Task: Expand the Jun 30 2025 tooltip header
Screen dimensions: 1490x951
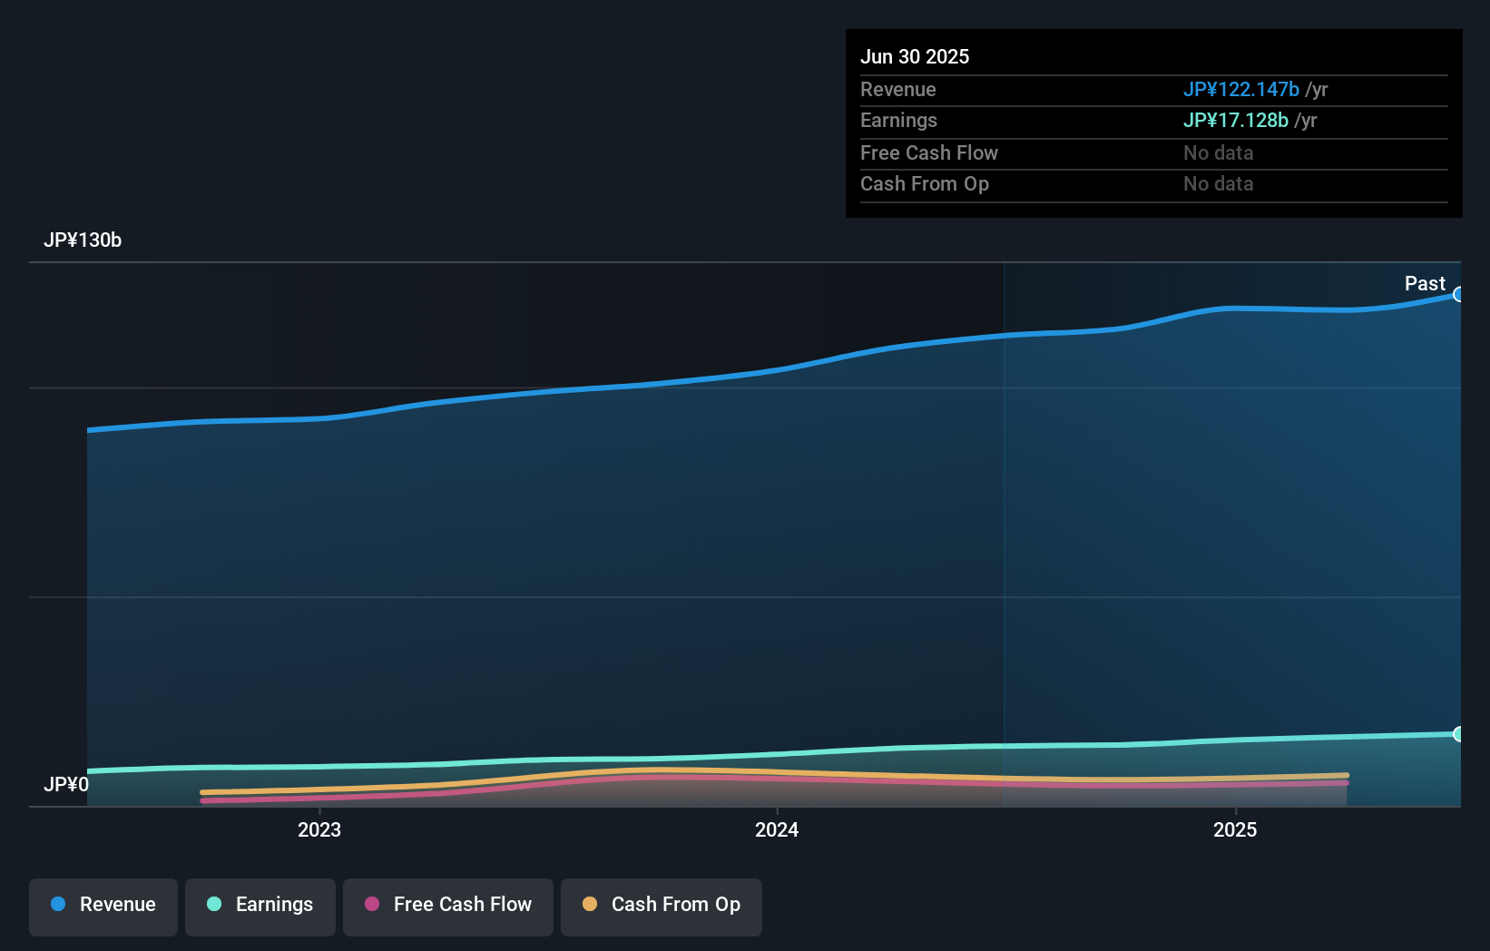Action: (916, 56)
